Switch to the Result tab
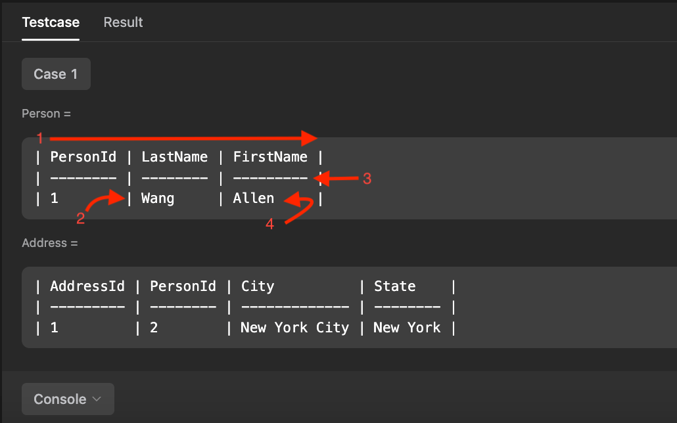Viewport: 677px width, 423px height. pyautogui.click(x=122, y=22)
